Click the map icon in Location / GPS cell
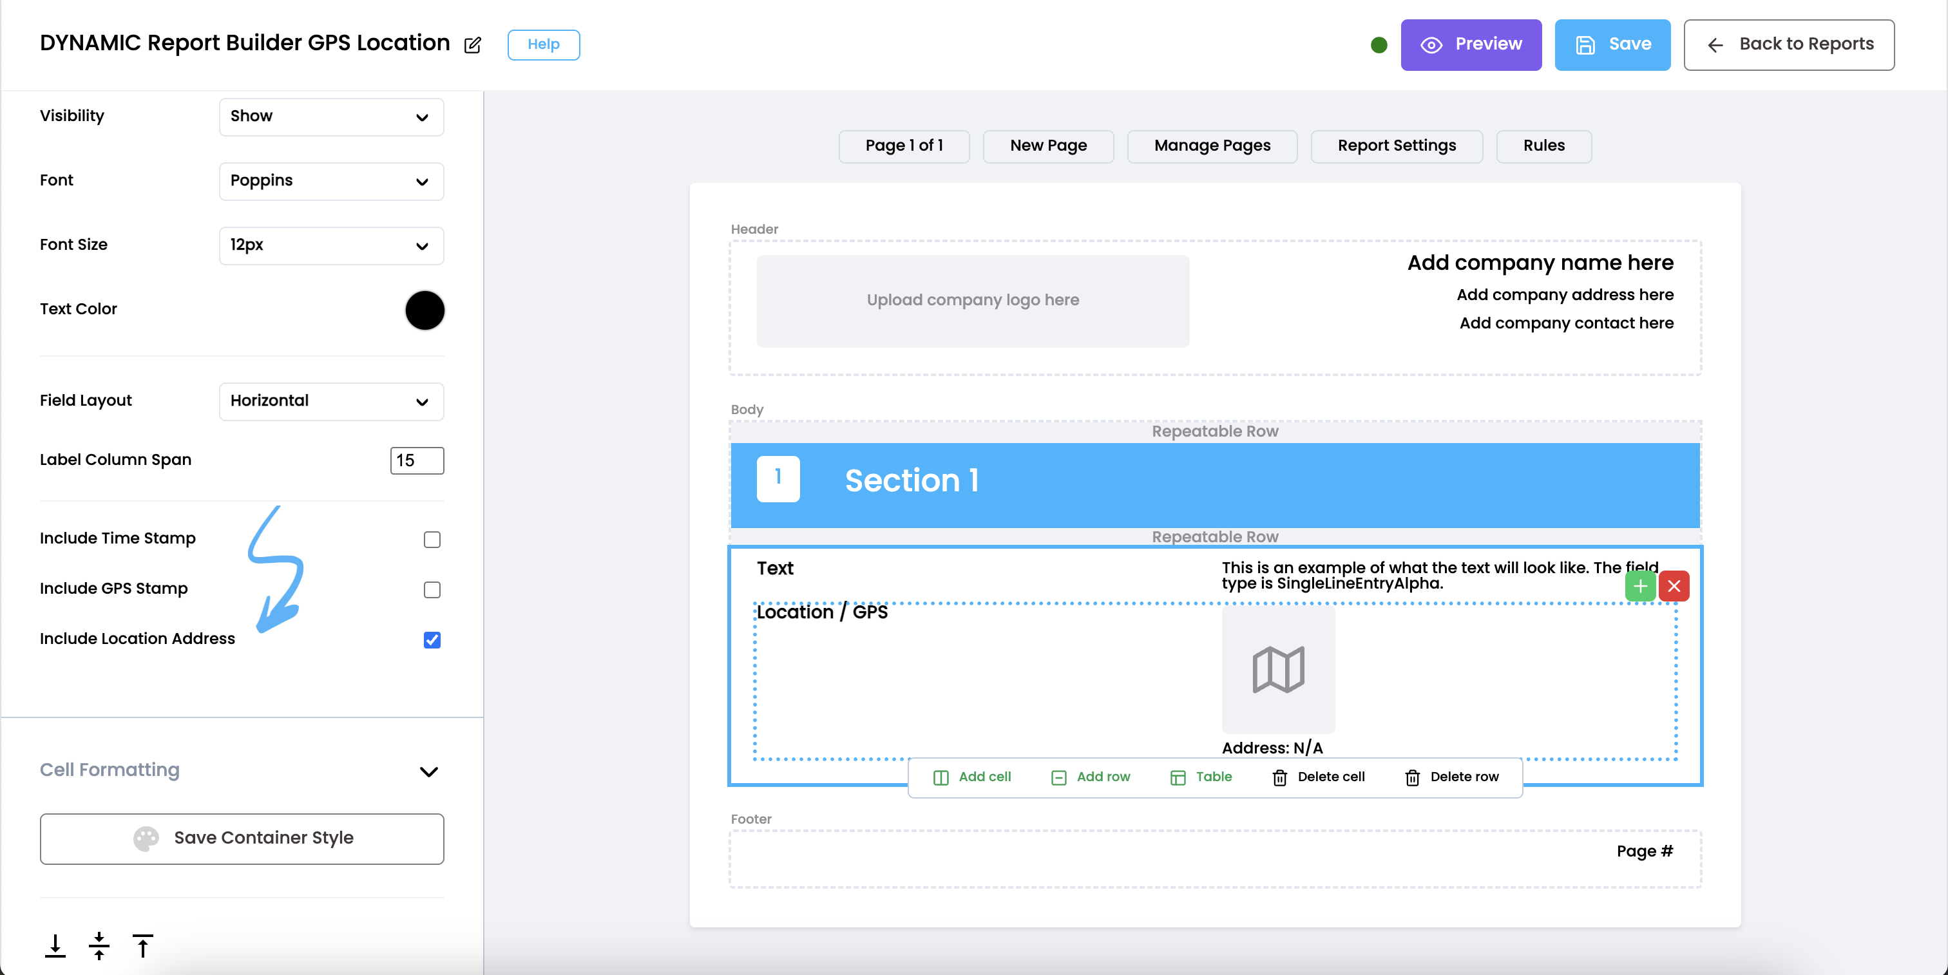 click(1278, 670)
